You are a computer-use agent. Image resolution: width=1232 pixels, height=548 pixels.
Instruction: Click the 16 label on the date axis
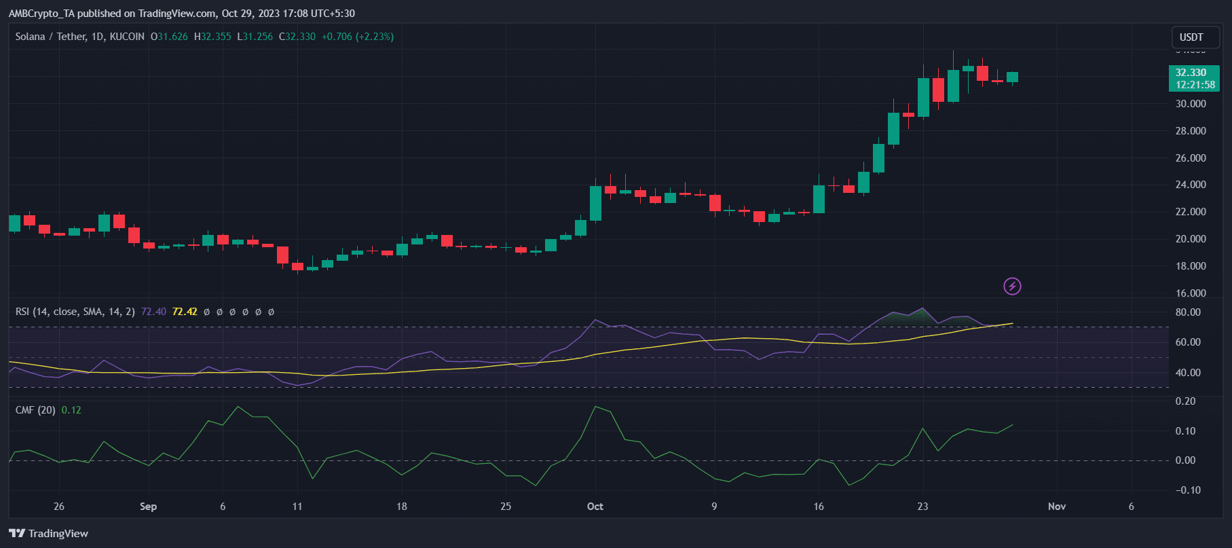(x=819, y=507)
